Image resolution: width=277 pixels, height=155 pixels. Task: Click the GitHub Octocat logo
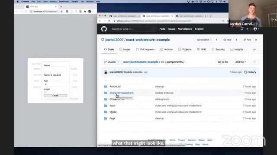point(104,29)
